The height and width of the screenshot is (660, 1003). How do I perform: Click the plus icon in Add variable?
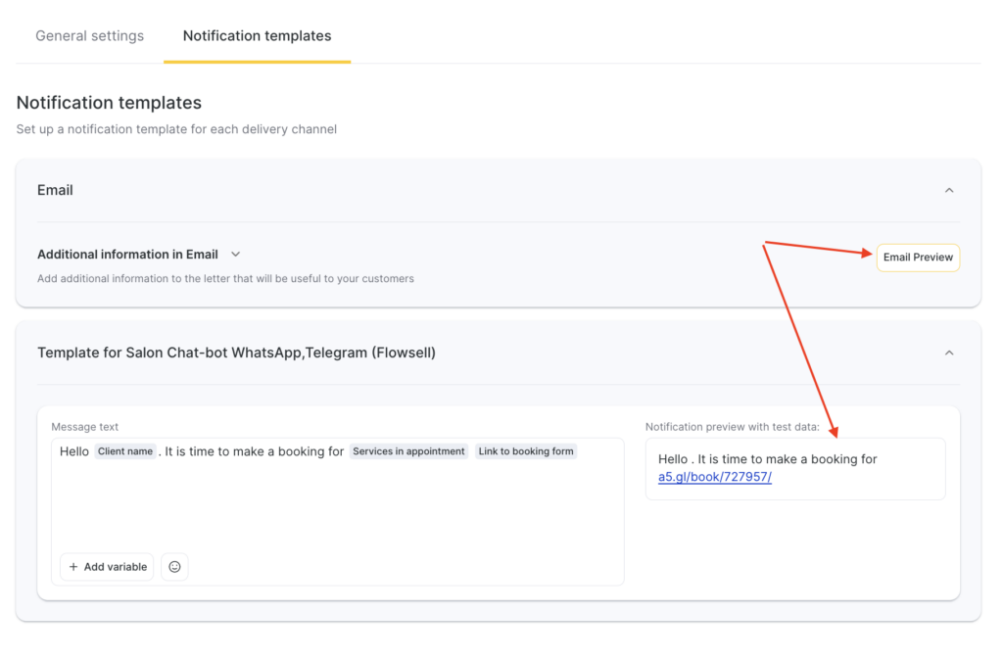coord(73,567)
